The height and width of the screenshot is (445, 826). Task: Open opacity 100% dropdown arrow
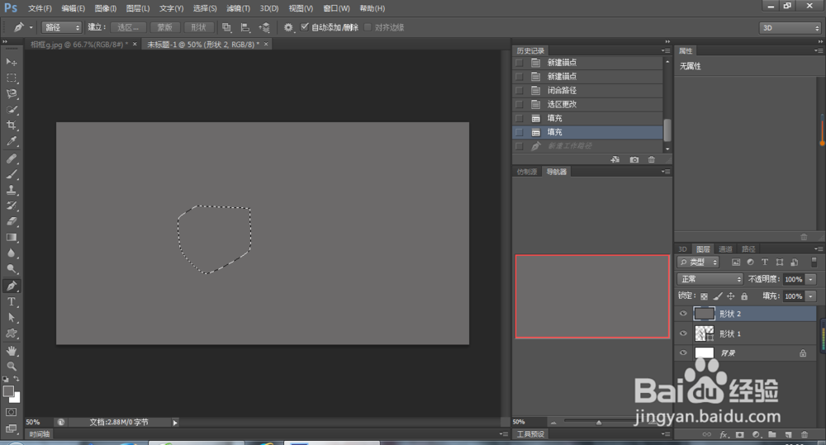[x=811, y=279]
